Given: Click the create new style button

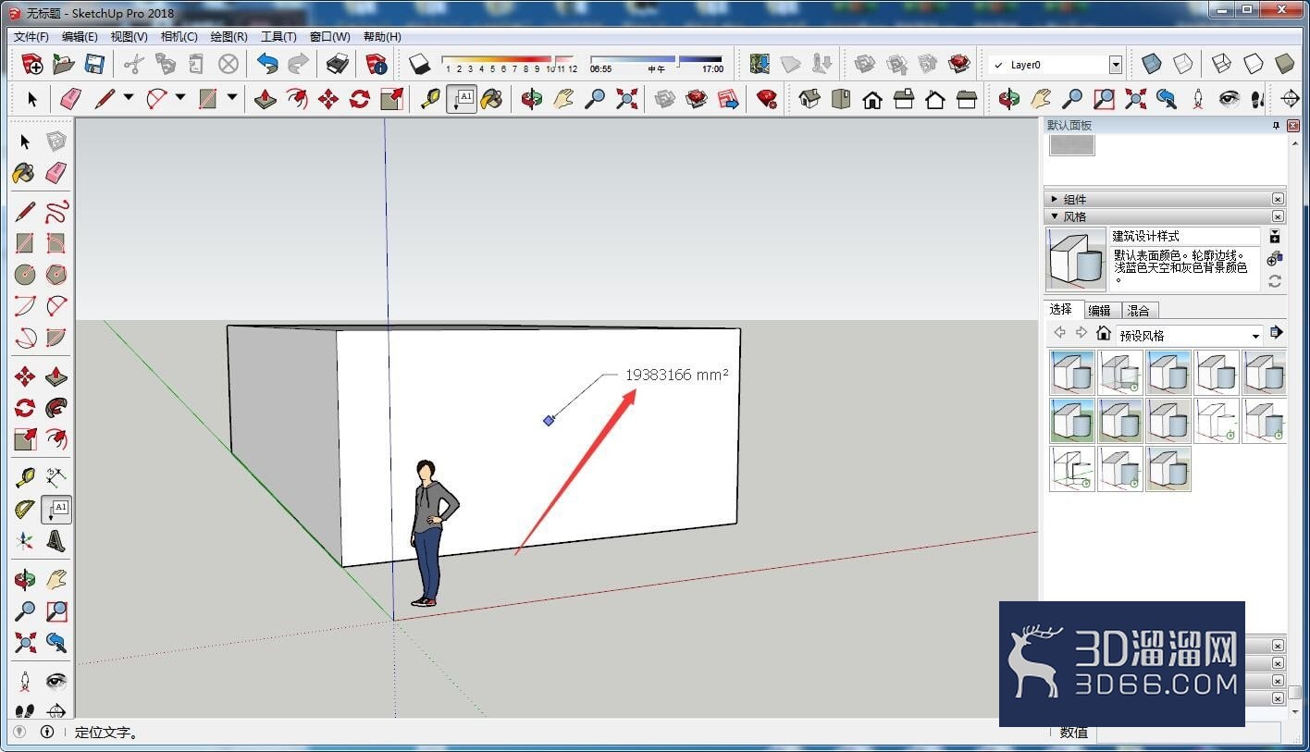Looking at the screenshot, I should pos(1275,259).
